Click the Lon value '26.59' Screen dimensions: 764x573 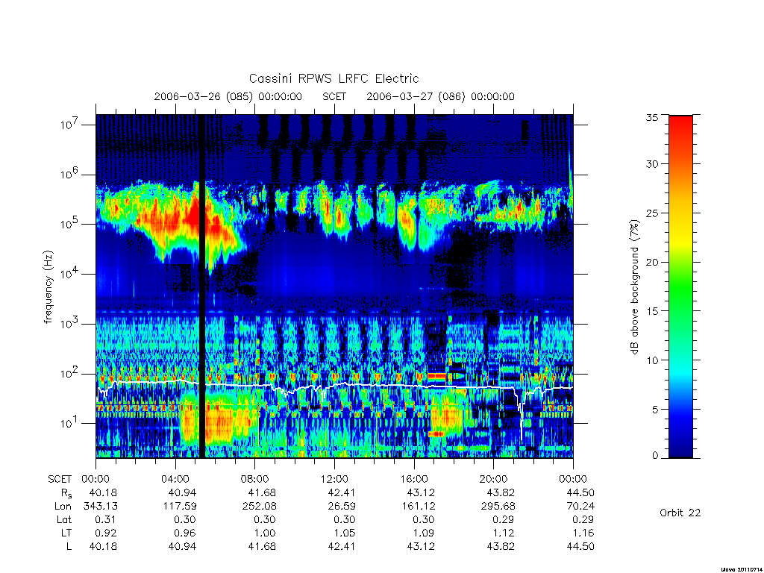pos(342,507)
